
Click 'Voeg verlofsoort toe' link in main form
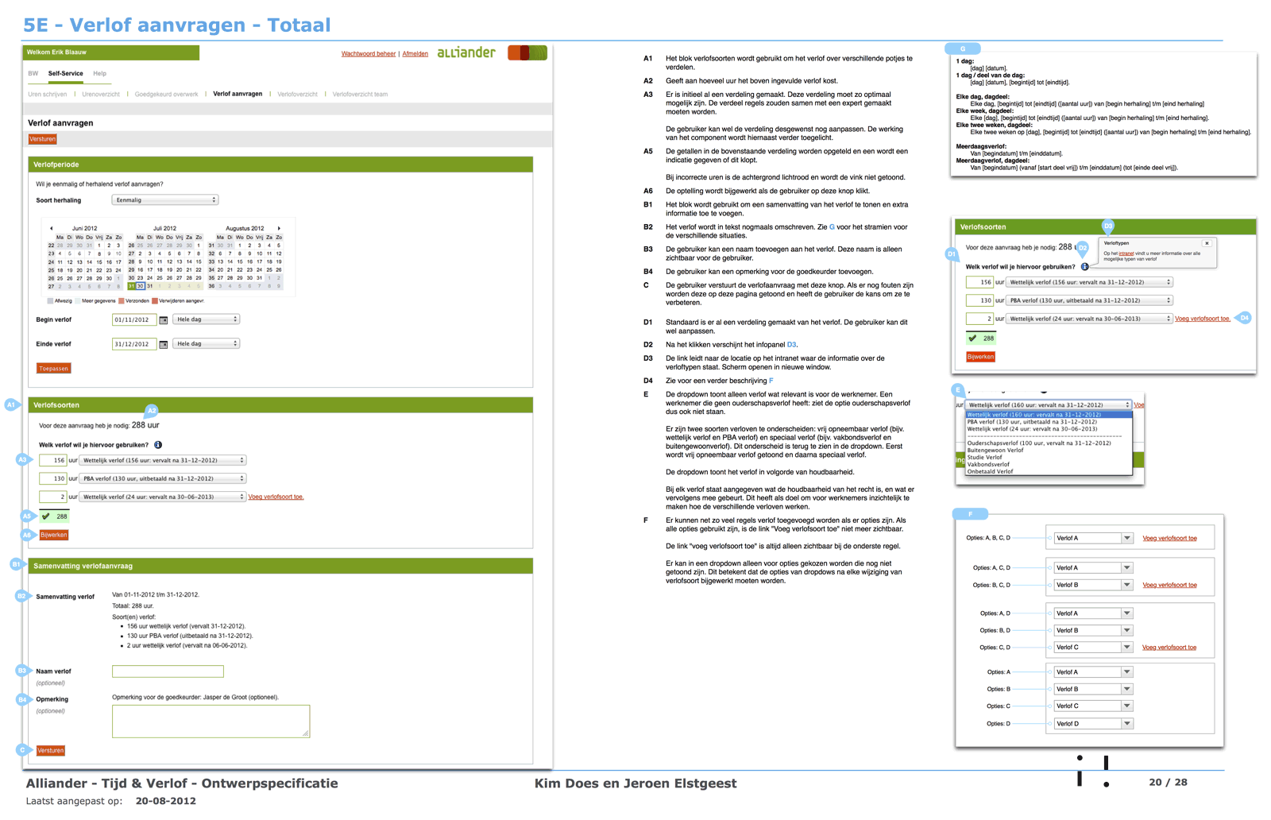tap(276, 497)
